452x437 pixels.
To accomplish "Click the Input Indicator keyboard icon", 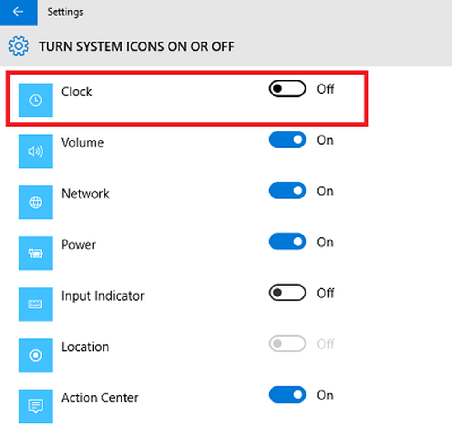I will pos(35,304).
